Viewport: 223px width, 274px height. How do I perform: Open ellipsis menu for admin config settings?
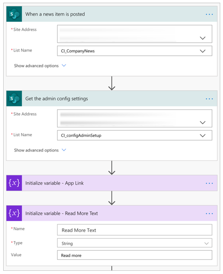coord(209,99)
